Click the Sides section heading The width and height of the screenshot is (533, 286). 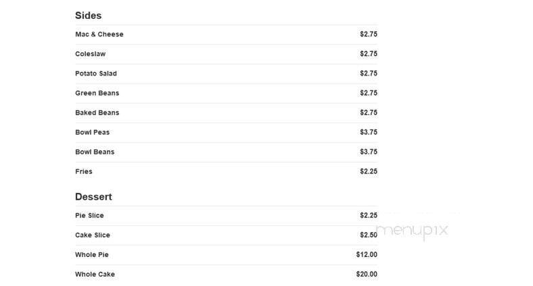tap(88, 15)
